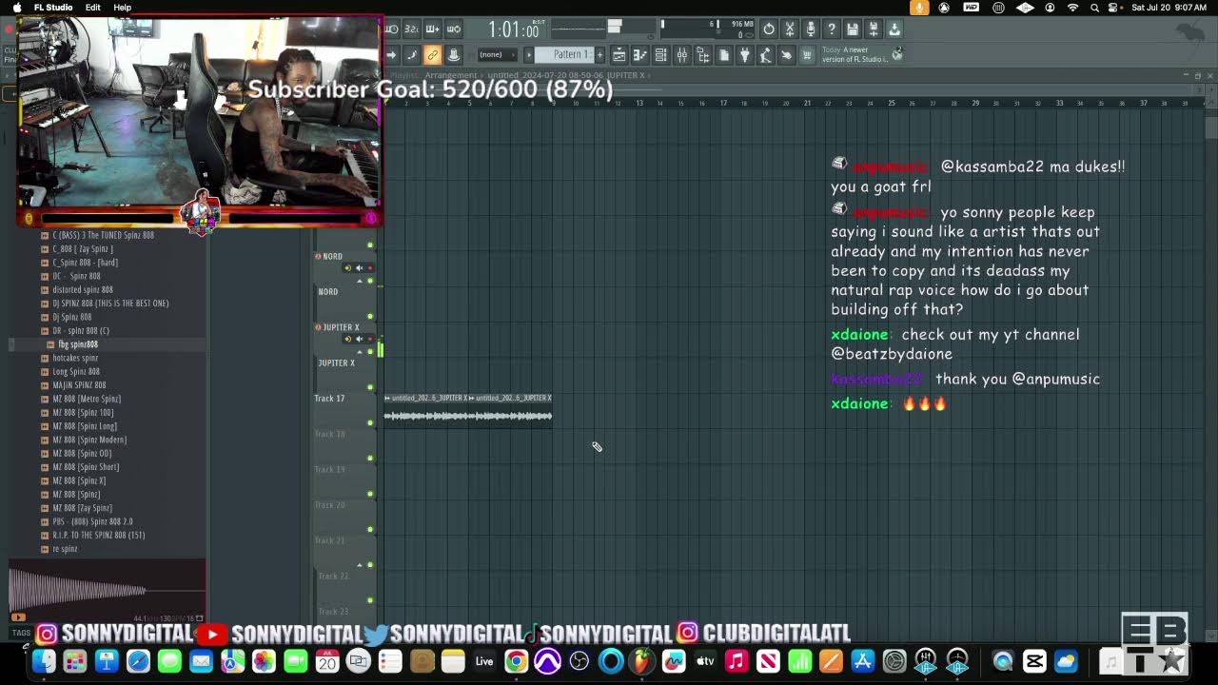The width and height of the screenshot is (1218, 685).
Task: Collapse the NORD track group arrow
Action: [x=359, y=281]
